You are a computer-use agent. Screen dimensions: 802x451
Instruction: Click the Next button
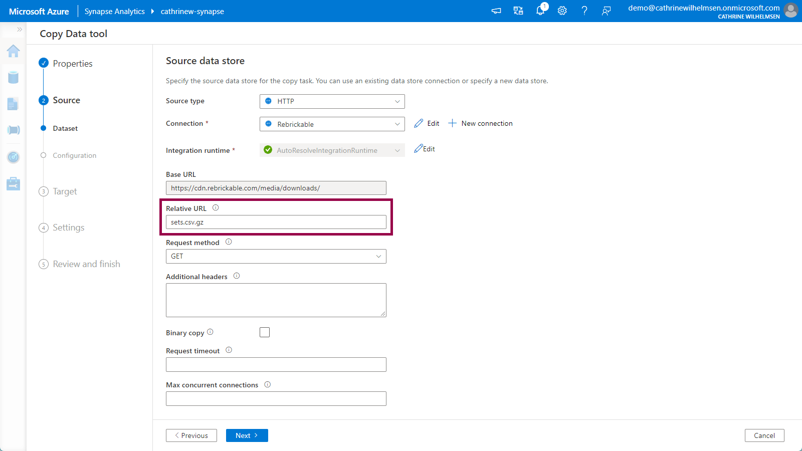(247, 435)
